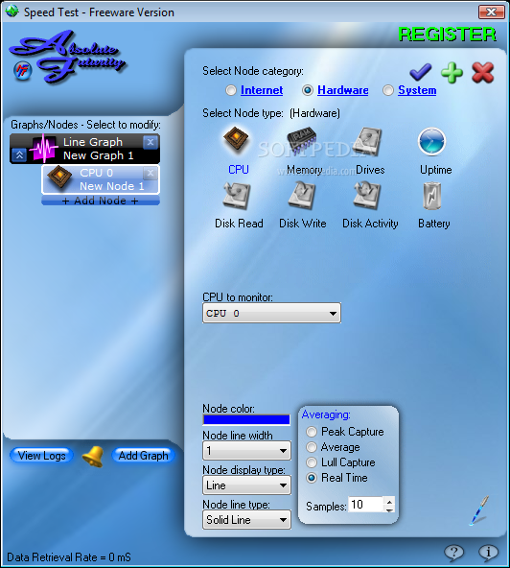Close the Speed Test window

(491, 12)
